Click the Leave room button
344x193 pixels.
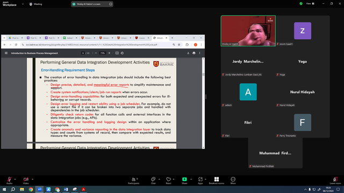335,181
